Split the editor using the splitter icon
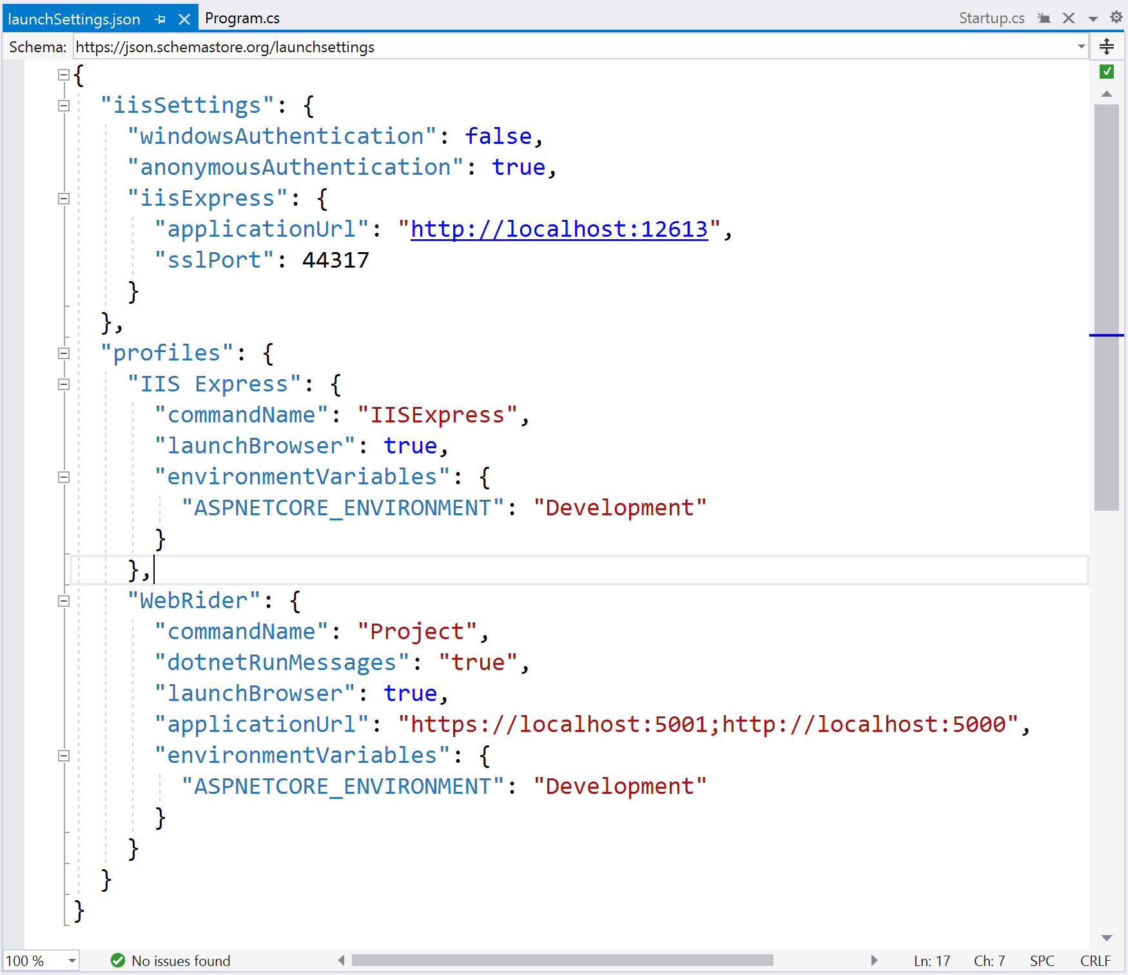Image resolution: width=1128 pixels, height=975 pixels. pyautogui.click(x=1107, y=46)
